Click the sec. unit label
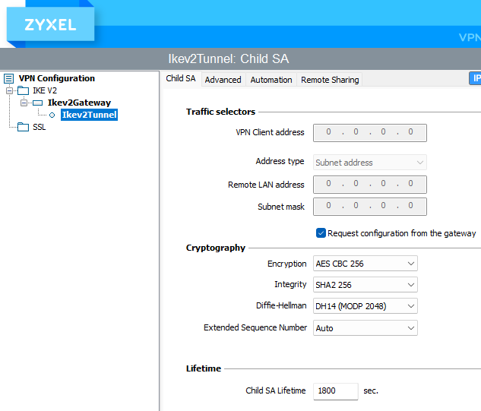 371,390
